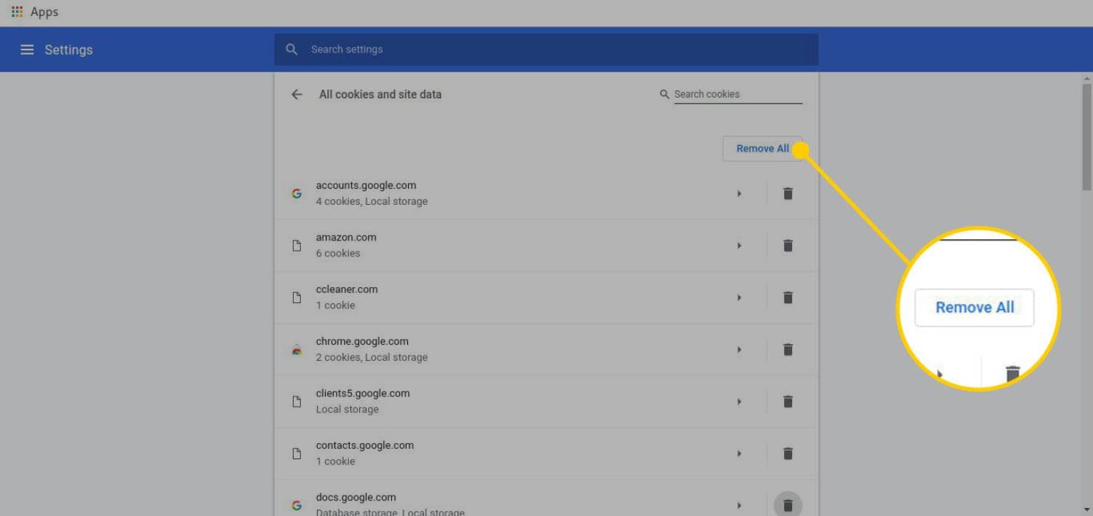Click the "4 cookies, Local storage" text

tap(372, 201)
